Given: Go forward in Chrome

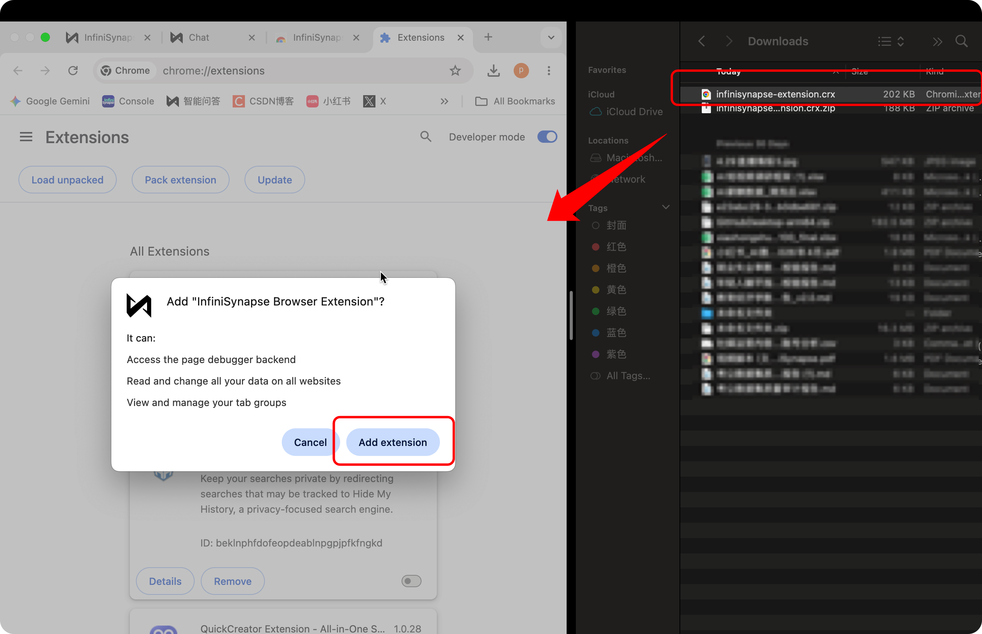Looking at the screenshot, I should click(45, 70).
